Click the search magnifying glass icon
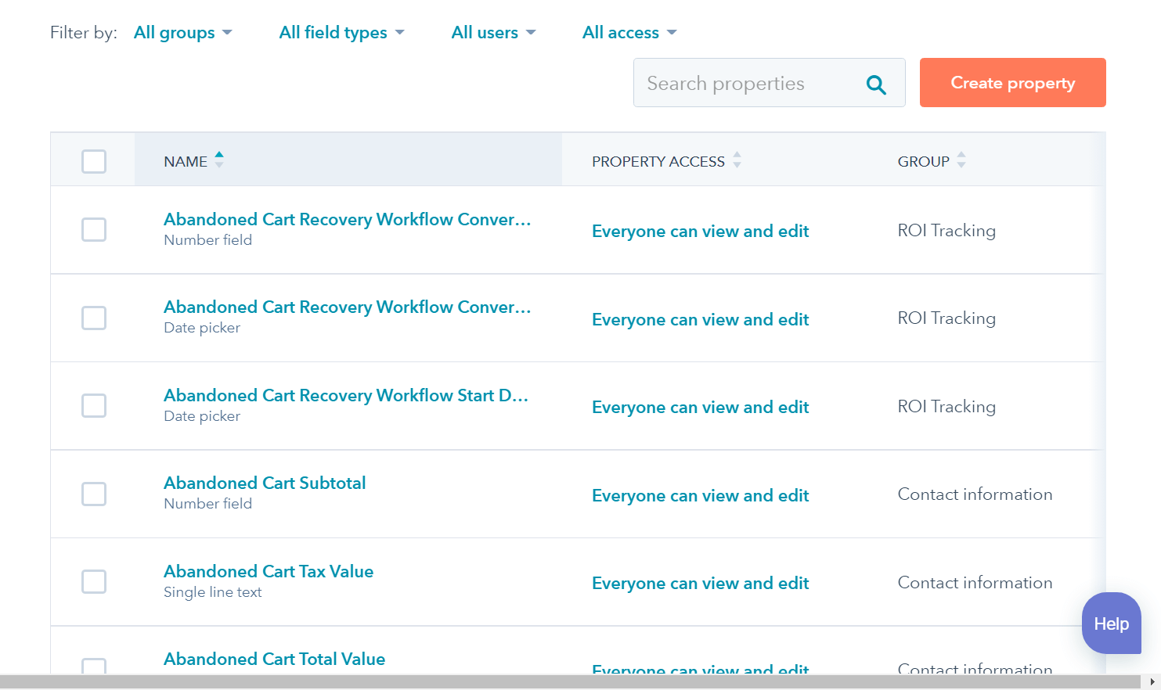The width and height of the screenshot is (1161, 690). pos(876,83)
